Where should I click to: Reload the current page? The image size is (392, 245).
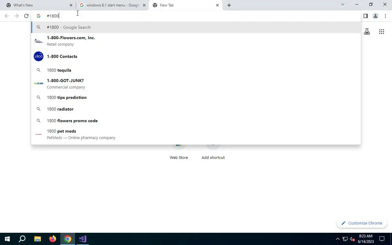pos(26,16)
